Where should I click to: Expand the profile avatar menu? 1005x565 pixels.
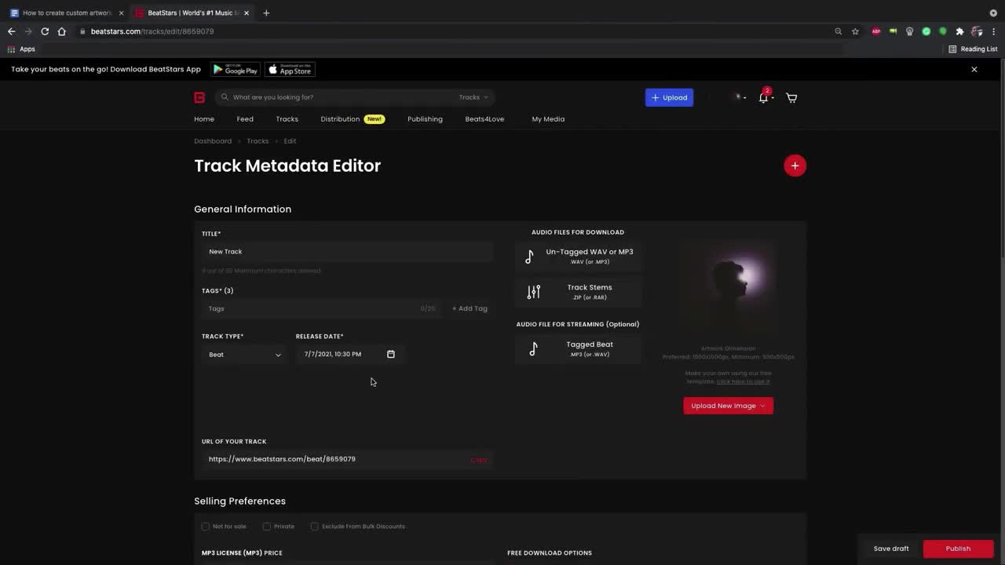(739, 97)
